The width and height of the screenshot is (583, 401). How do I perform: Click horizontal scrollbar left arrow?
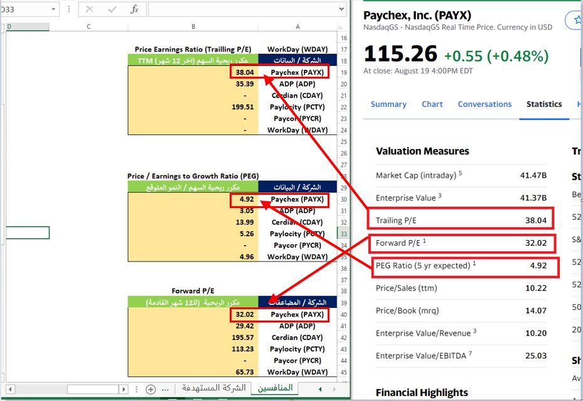tap(10, 390)
